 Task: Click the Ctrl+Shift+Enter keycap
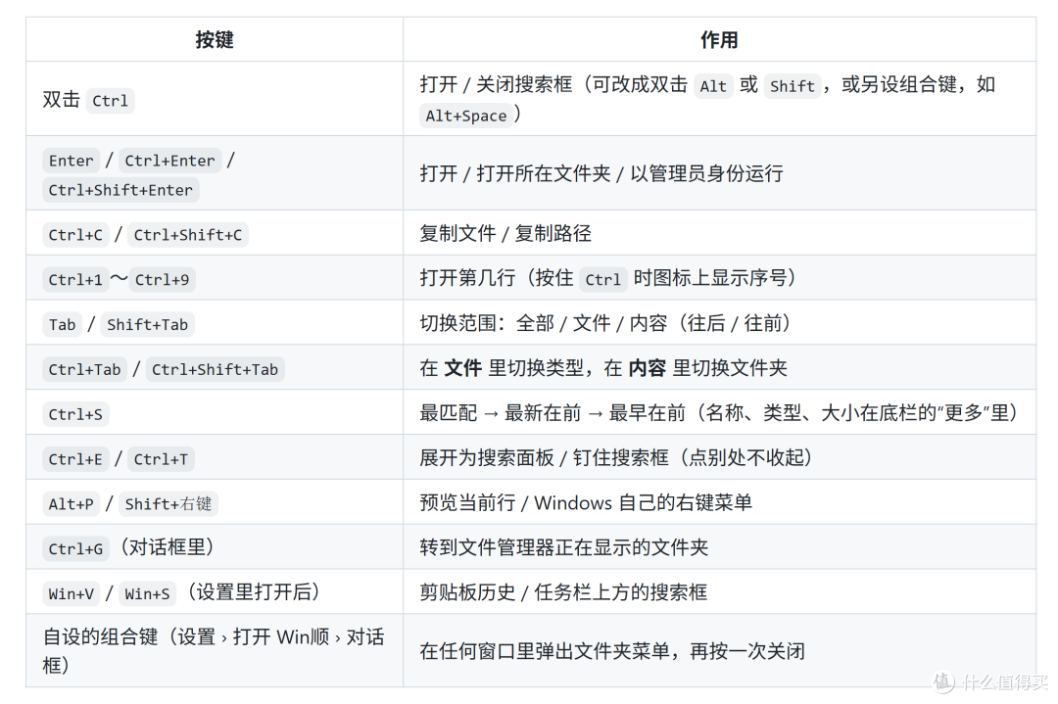click(120, 190)
